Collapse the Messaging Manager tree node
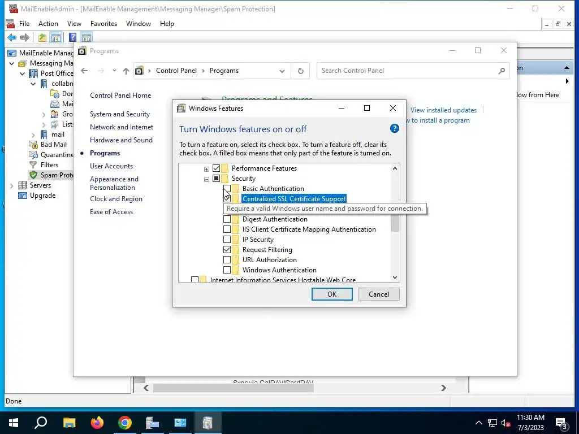 pyautogui.click(x=11, y=63)
